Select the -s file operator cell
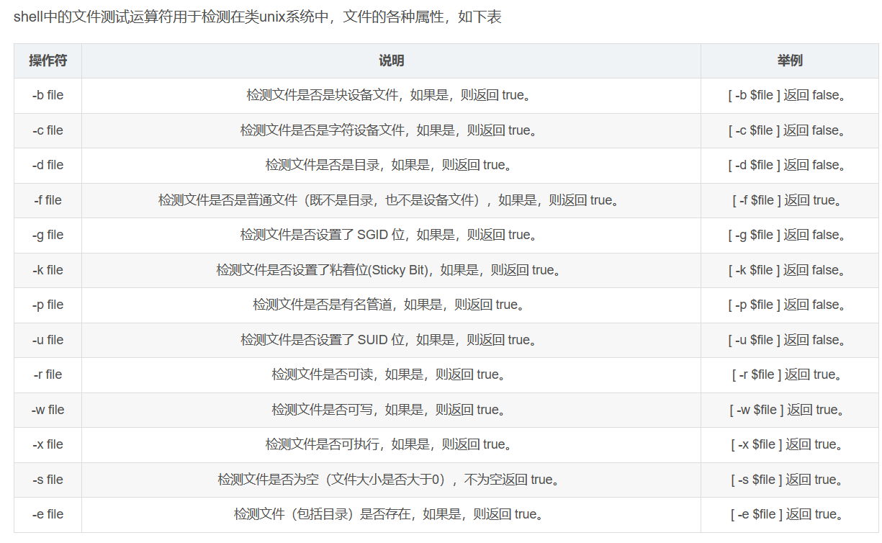The width and height of the screenshot is (882, 543). [48, 480]
